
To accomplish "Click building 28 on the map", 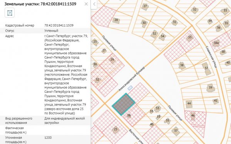I will click(116, 20).
